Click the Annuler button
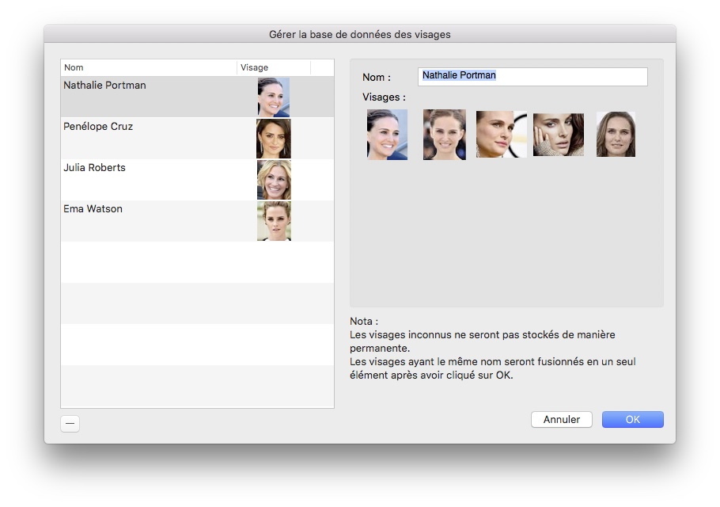 pyautogui.click(x=561, y=419)
